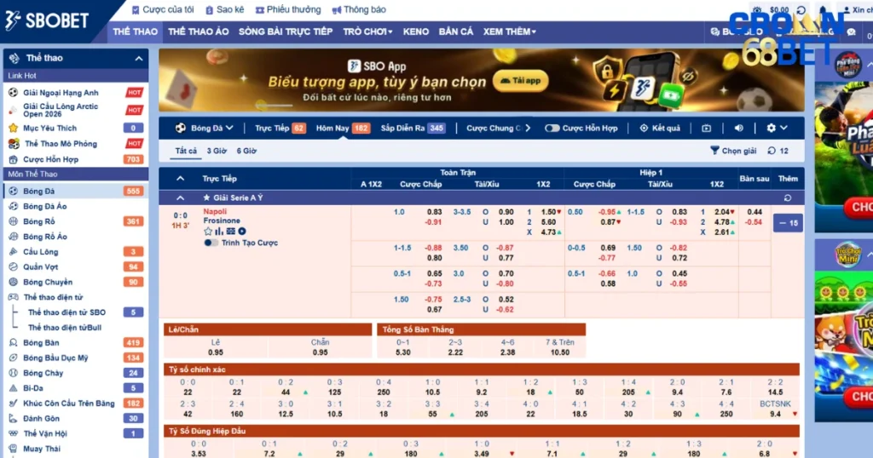Click the Mục Yêu Thích star icon
The image size is (873, 458).
14,128
